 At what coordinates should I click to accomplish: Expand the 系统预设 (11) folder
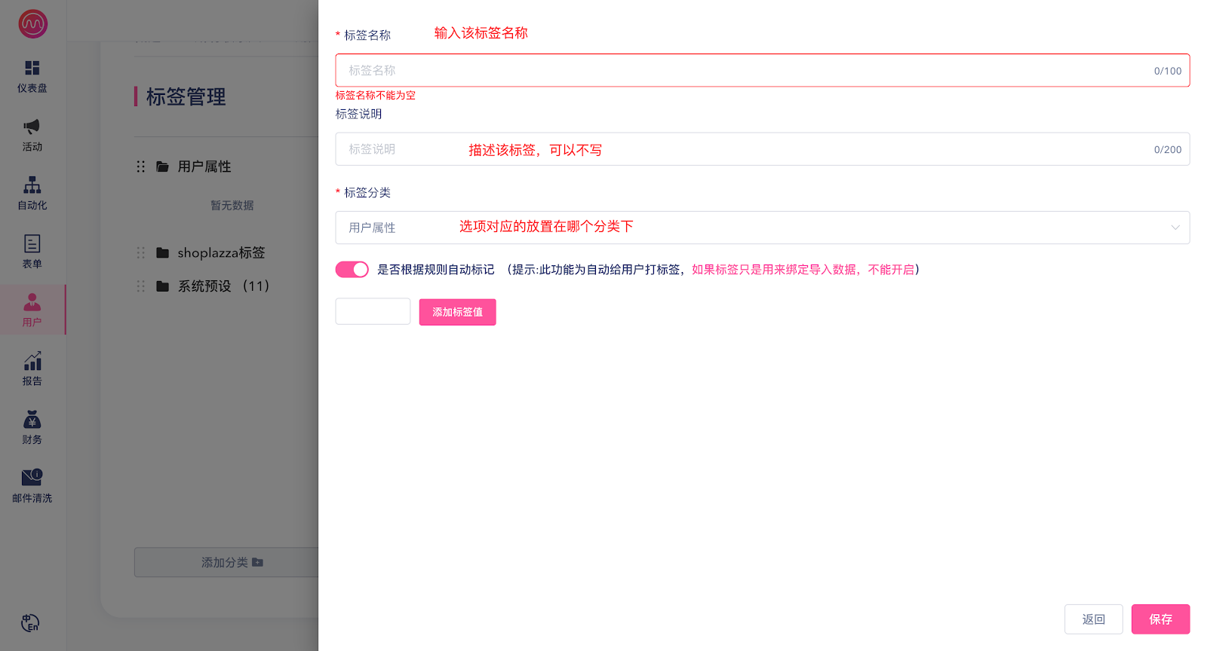click(x=223, y=286)
